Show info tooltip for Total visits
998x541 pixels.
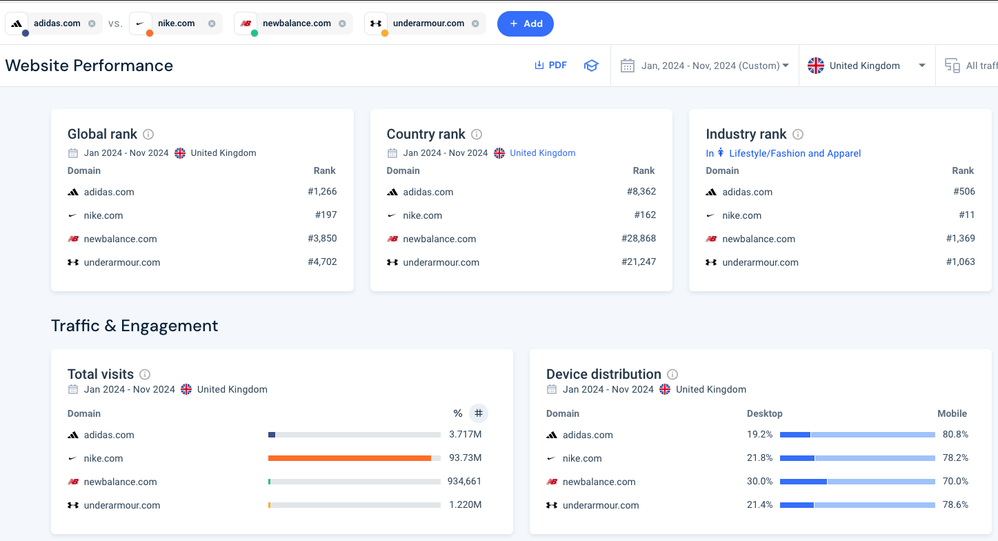pyautogui.click(x=145, y=375)
